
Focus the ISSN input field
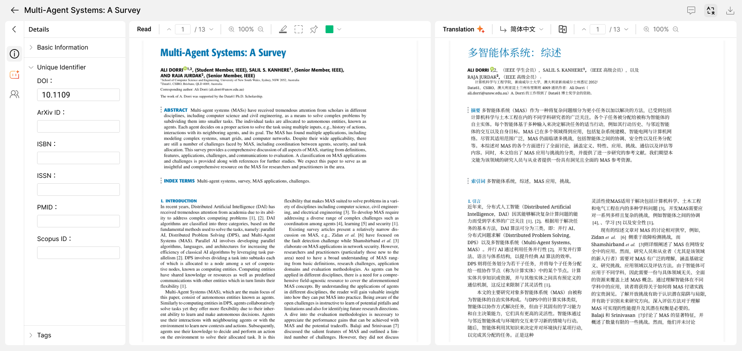click(x=78, y=190)
